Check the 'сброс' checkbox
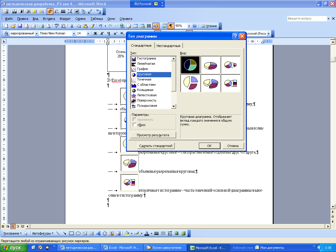This screenshot has width=336, height=252. tap(134, 125)
